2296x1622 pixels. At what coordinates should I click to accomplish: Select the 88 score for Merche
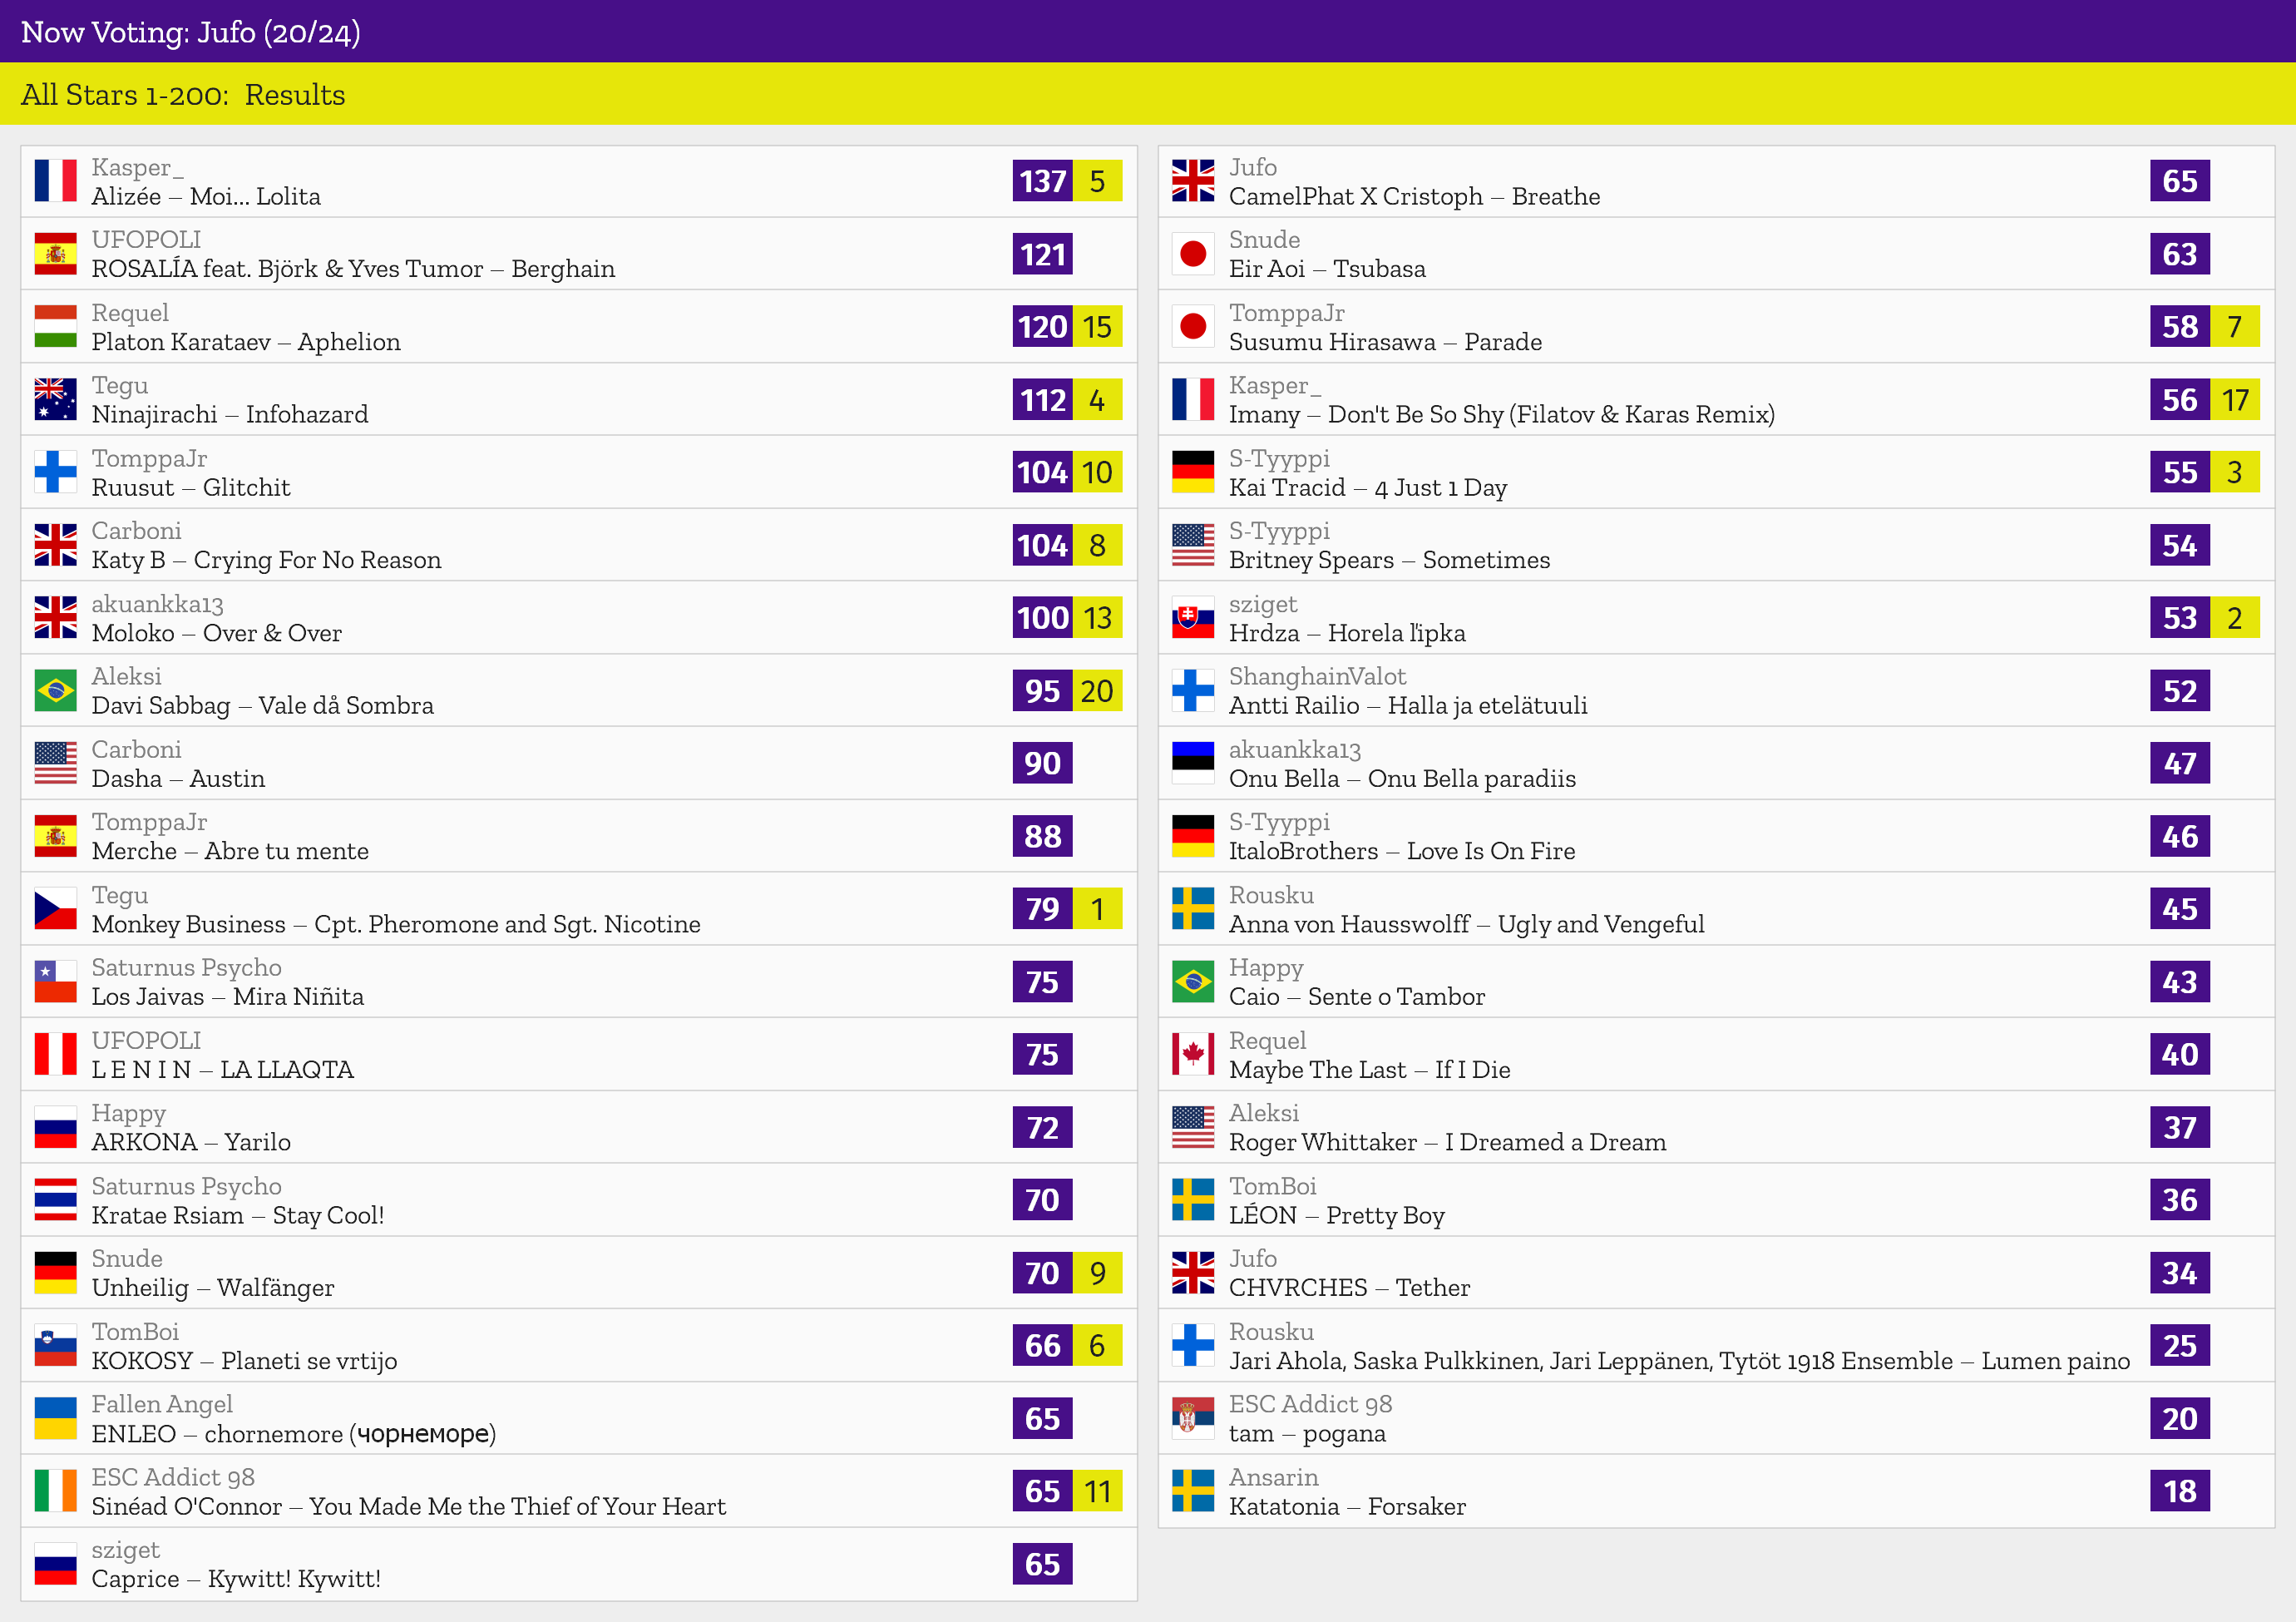coord(1042,836)
